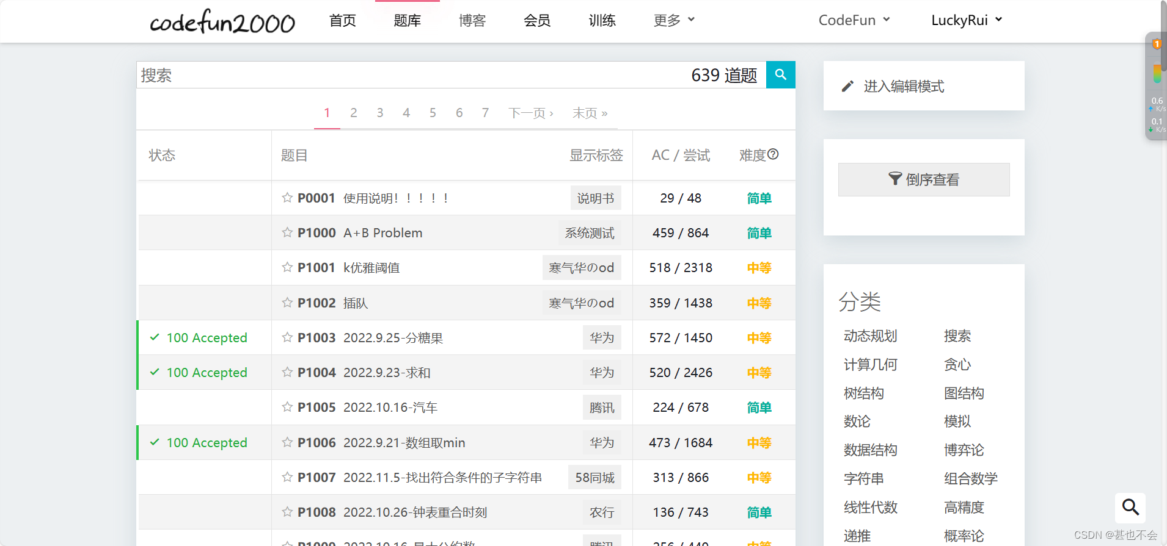The image size is (1167, 546).
Task: Open the 博客 nav item
Action: (472, 21)
